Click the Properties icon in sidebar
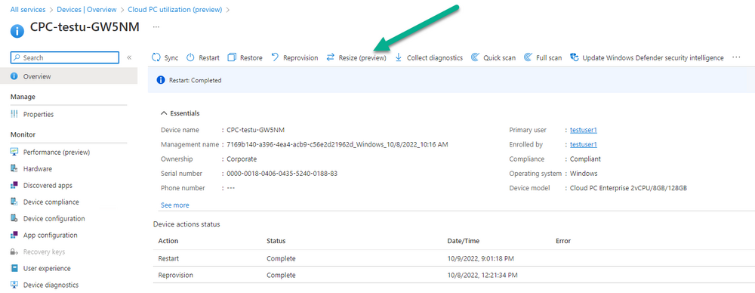Screen dimensions: 755x293 14,114
